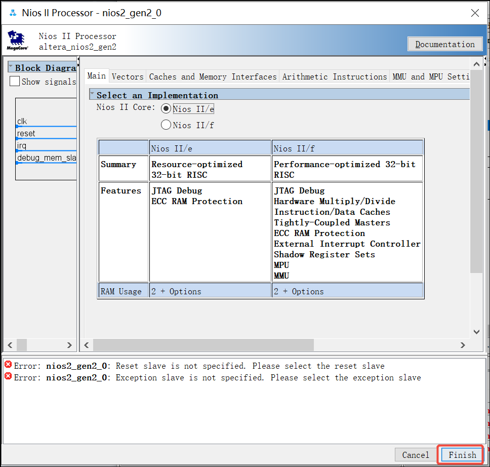Viewport: 490px width, 467px height.
Task: Click the main panel horizontal scrollbar thumb
Action: [x=203, y=345]
